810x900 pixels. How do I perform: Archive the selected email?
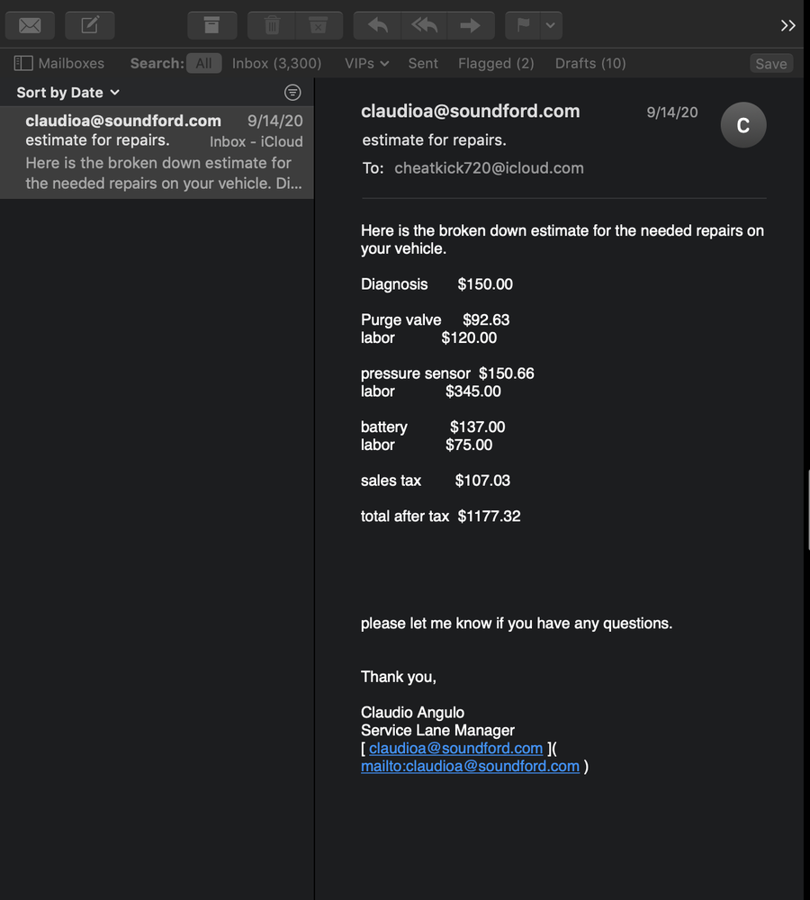tap(211, 25)
